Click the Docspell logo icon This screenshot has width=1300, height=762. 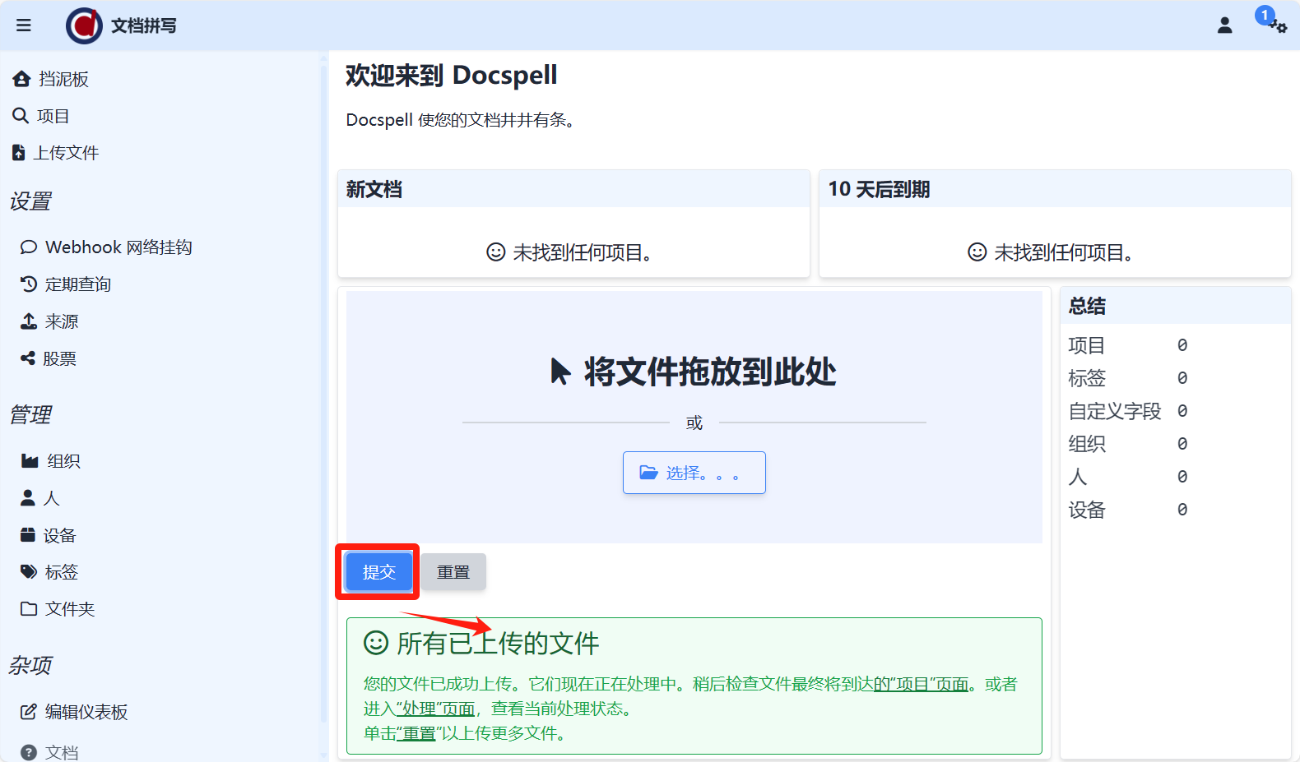pos(84,25)
